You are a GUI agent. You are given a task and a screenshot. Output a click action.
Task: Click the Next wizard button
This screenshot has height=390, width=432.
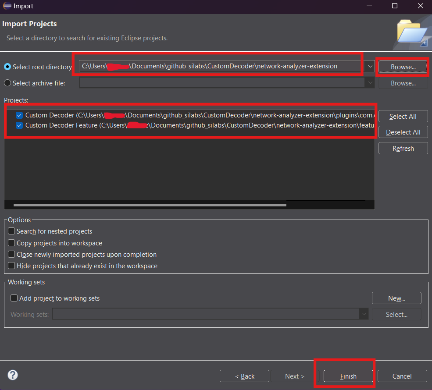coord(295,376)
